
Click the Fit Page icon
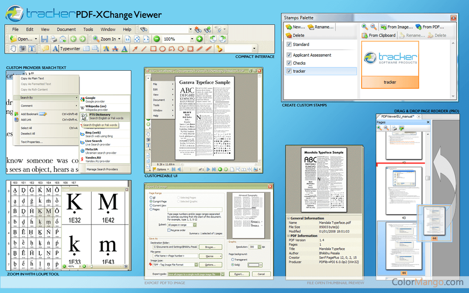tap(137, 39)
